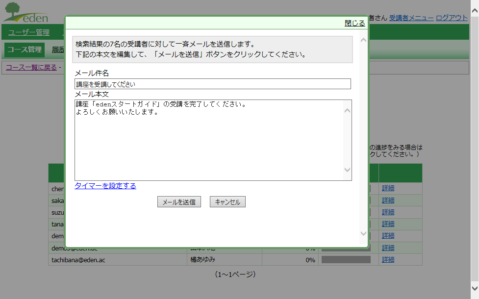Click the dialog scrollbar up arrow
Screen dimensions: 479x299
(x=363, y=40)
